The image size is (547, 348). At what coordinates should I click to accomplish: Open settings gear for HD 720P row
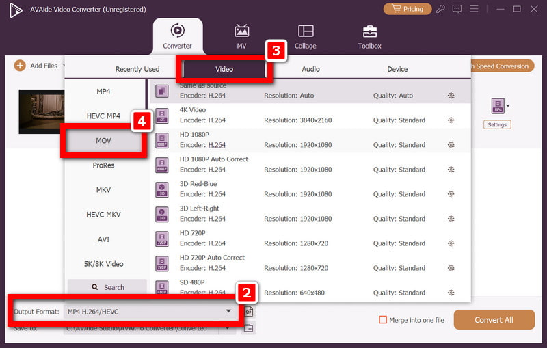click(x=451, y=243)
